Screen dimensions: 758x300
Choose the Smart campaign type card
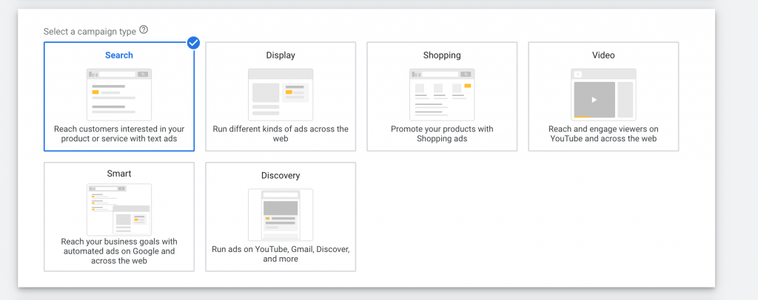point(119,217)
